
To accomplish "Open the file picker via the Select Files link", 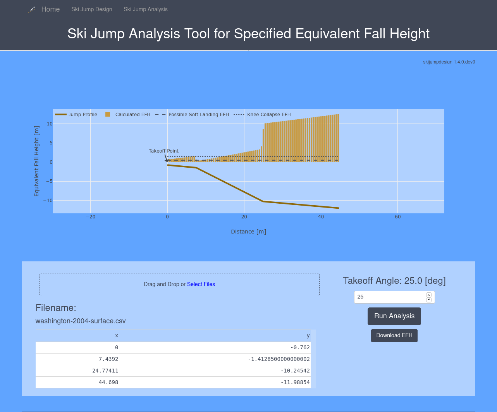I will pos(201,284).
